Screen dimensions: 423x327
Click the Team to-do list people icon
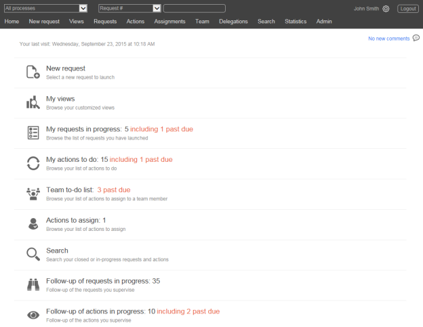[33, 194]
